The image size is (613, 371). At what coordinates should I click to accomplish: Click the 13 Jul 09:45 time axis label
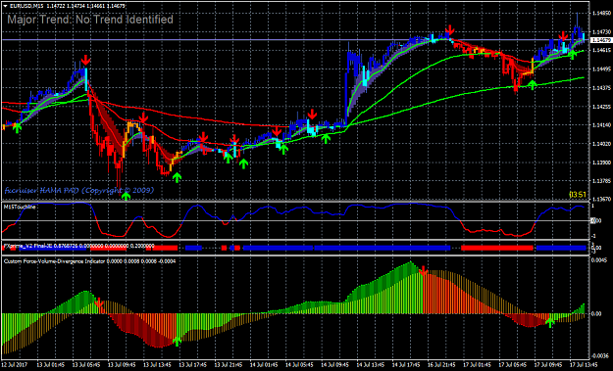(122, 365)
